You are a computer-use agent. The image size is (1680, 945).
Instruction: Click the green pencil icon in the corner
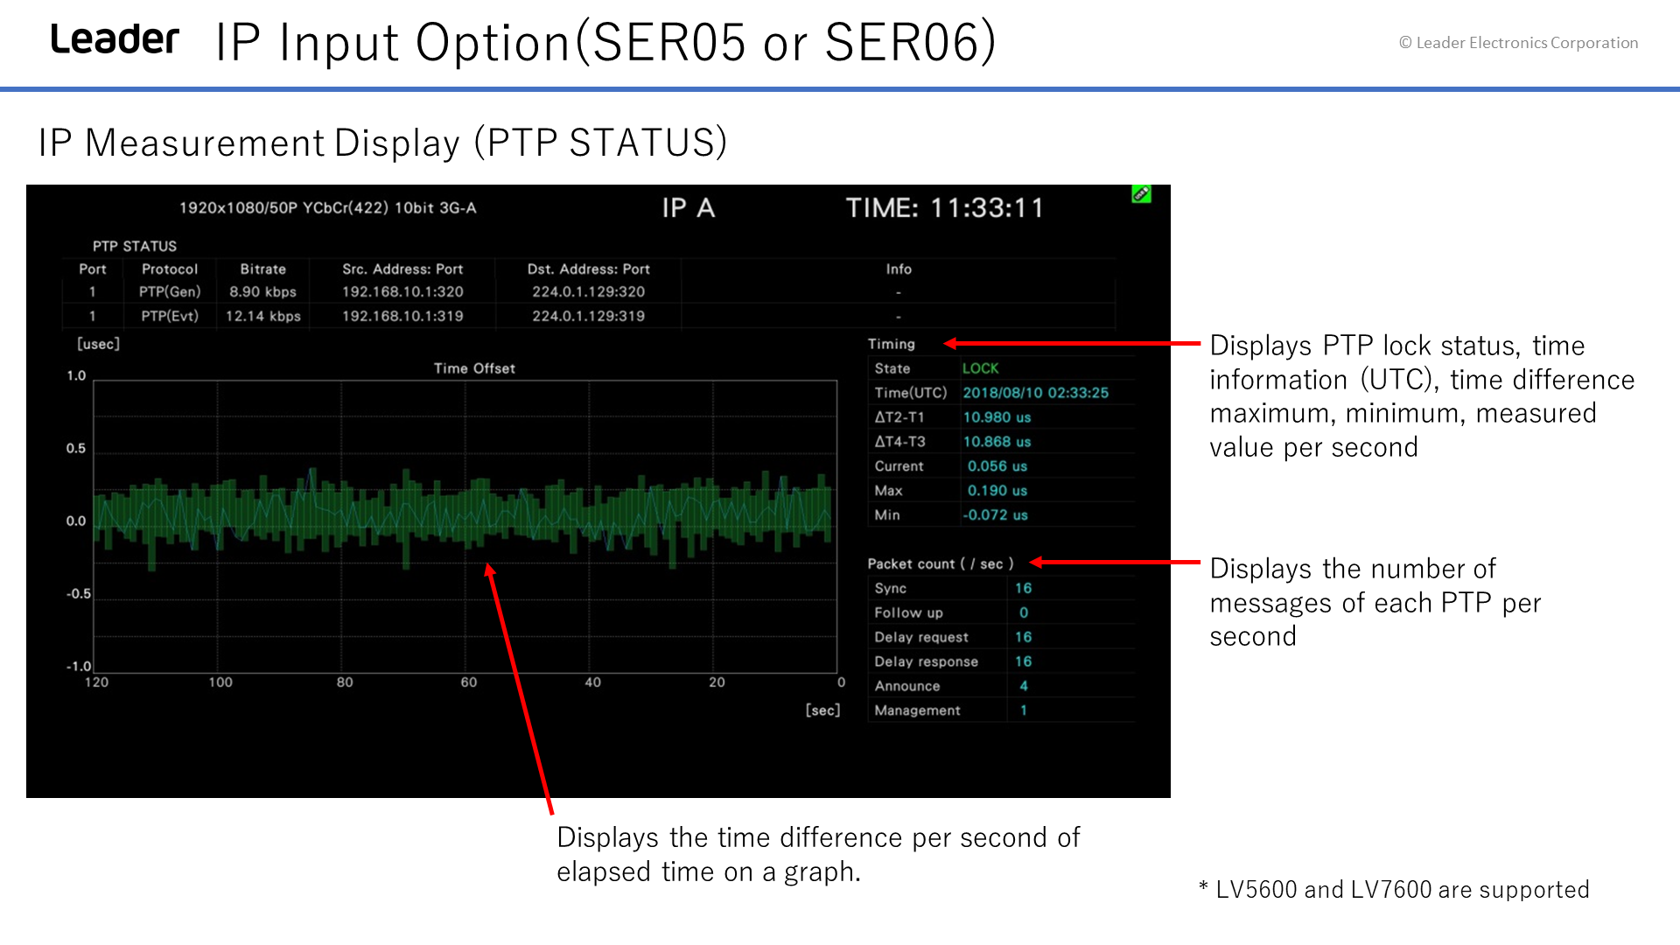click(1141, 194)
